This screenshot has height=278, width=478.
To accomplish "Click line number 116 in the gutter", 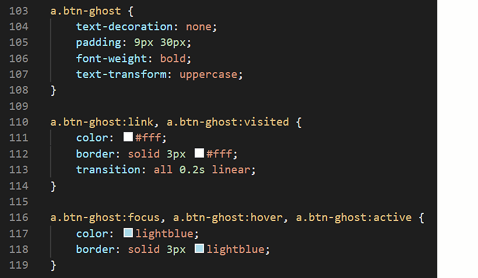I will tap(19, 218).
